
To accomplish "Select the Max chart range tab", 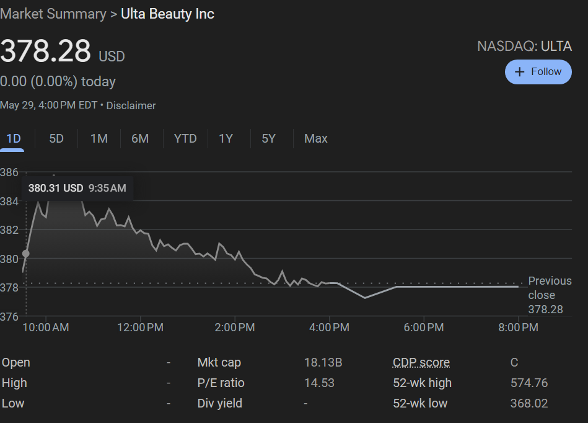I will tap(316, 138).
